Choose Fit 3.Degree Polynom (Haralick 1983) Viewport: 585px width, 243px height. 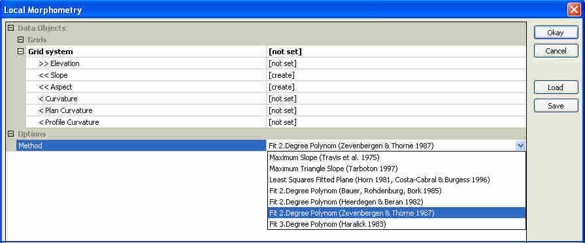[x=397, y=224]
